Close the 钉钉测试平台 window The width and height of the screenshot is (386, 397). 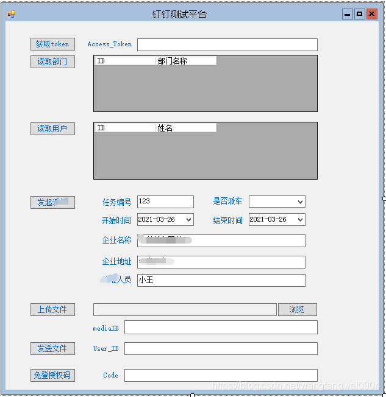[371, 14]
